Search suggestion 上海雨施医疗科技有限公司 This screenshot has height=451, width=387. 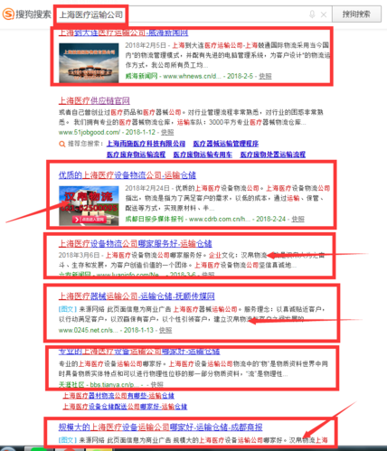tap(146, 144)
